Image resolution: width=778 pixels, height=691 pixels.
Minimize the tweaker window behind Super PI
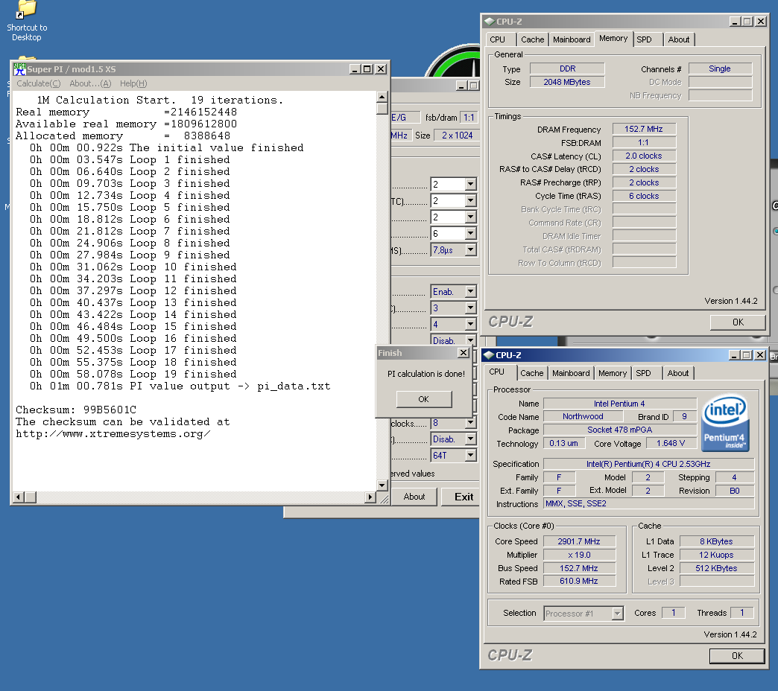pos(461,86)
